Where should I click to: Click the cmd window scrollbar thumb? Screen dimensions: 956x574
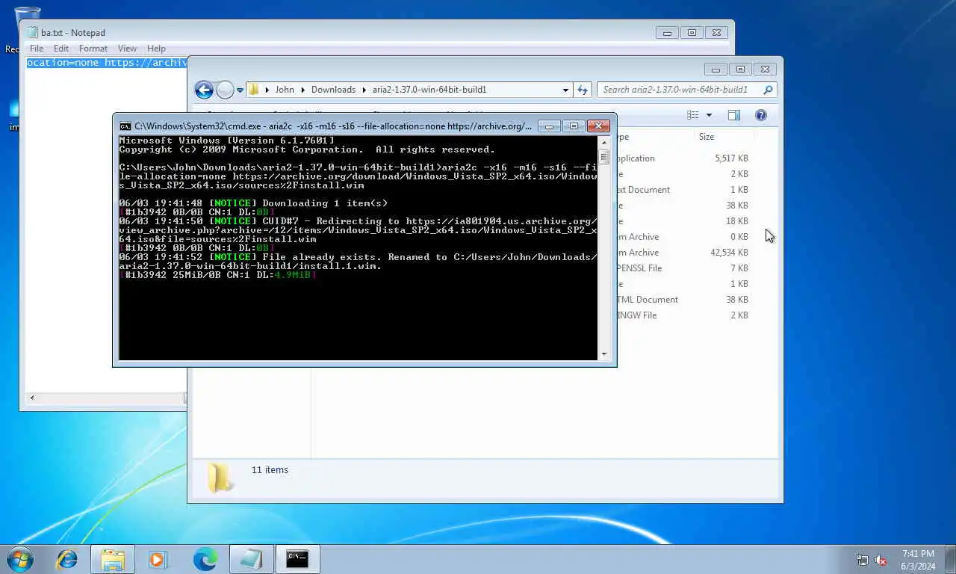(604, 157)
